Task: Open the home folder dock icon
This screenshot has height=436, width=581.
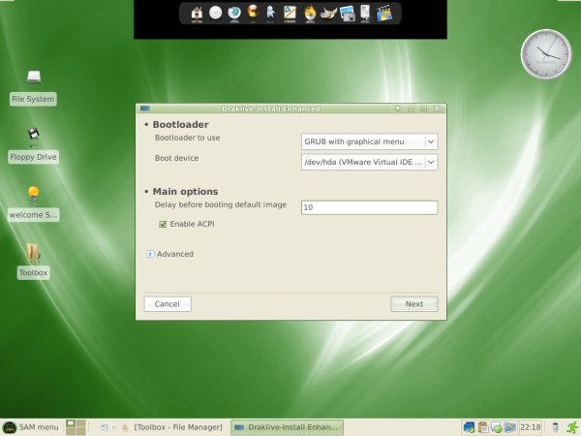Action: coord(197,14)
